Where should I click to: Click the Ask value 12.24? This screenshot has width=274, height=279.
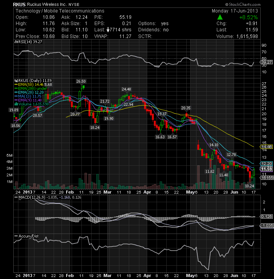(81, 17)
